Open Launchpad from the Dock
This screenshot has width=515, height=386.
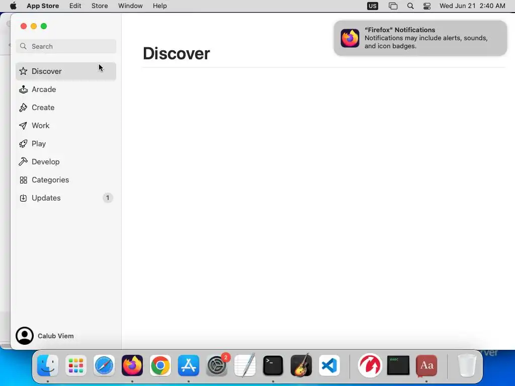(76, 365)
